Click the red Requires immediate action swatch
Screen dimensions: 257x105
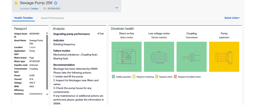tap(175, 77)
